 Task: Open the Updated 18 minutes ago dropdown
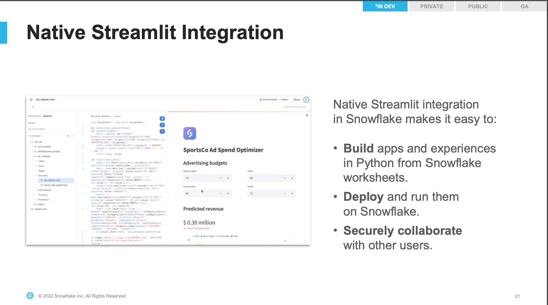click(295, 107)
